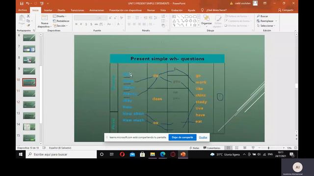This screenshot has width=314, height=176.
Task: Center text in Párrafo group
Action: (x=134, y=24)
